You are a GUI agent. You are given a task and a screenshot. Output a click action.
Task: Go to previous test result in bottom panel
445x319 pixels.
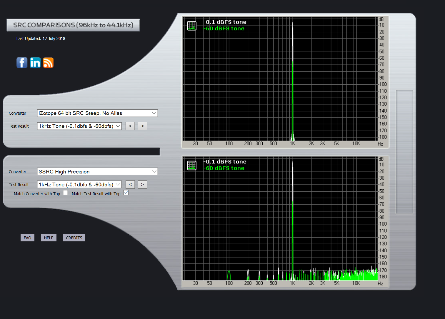pos(130,185)
